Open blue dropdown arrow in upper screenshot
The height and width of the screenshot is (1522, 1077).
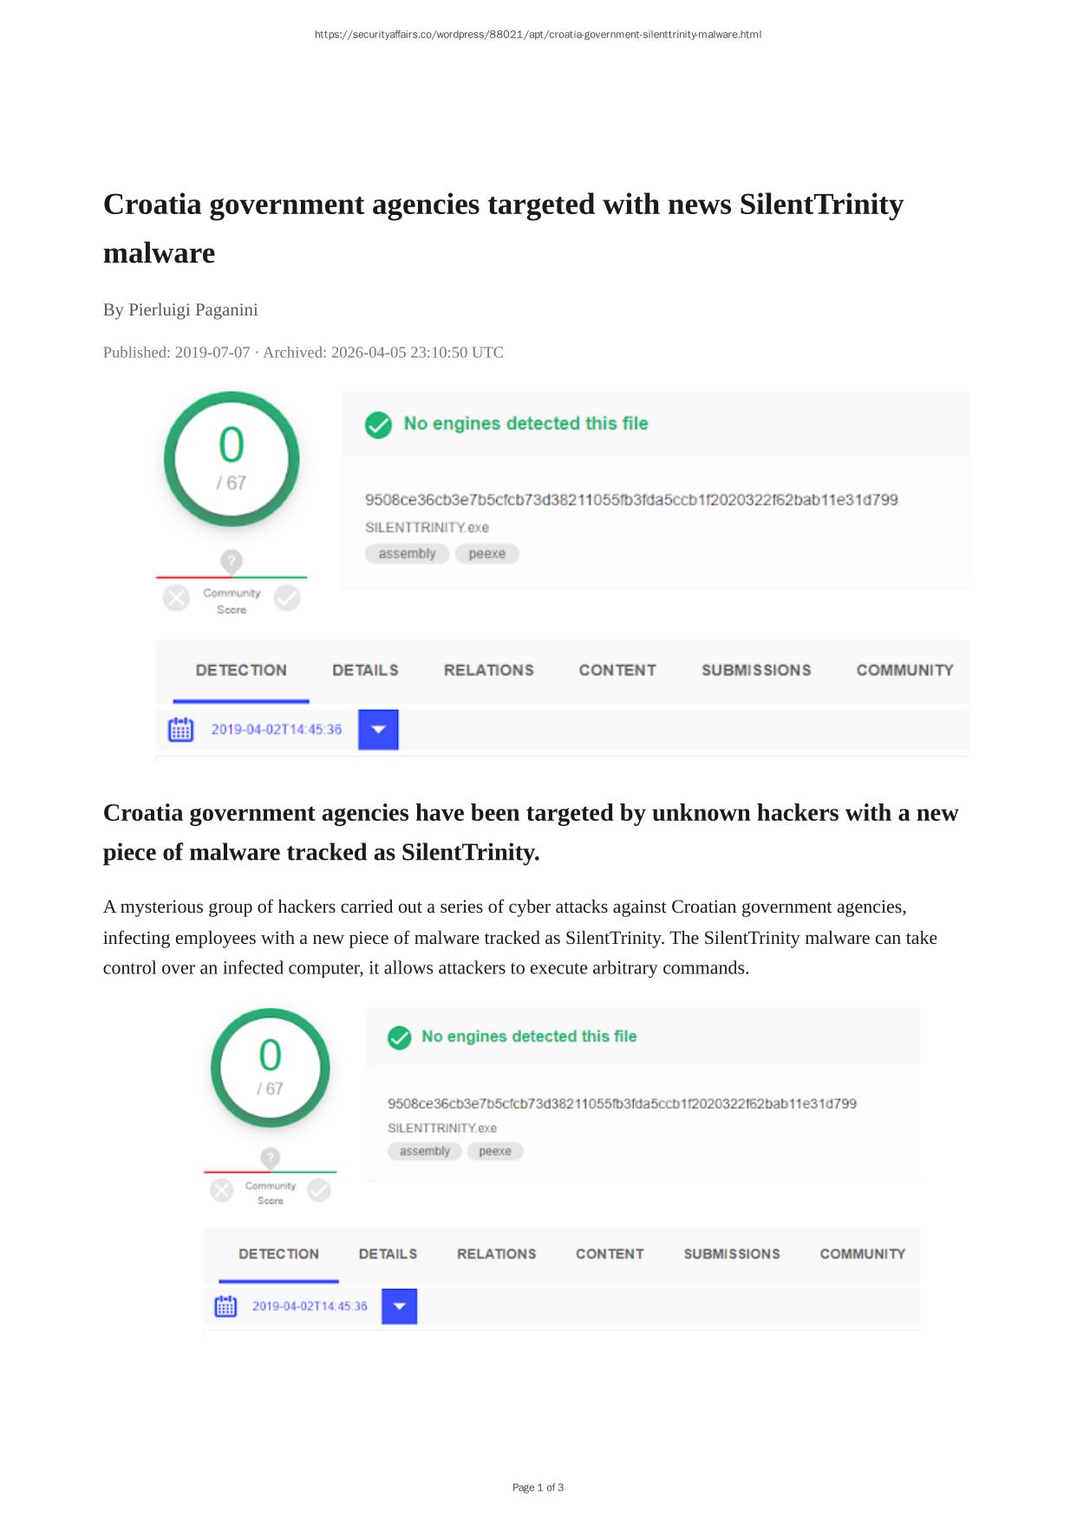(x=378, y=730)
